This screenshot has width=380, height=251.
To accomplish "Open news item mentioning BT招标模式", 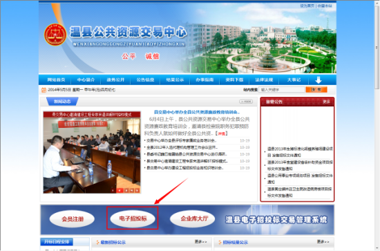I will 187,161.
